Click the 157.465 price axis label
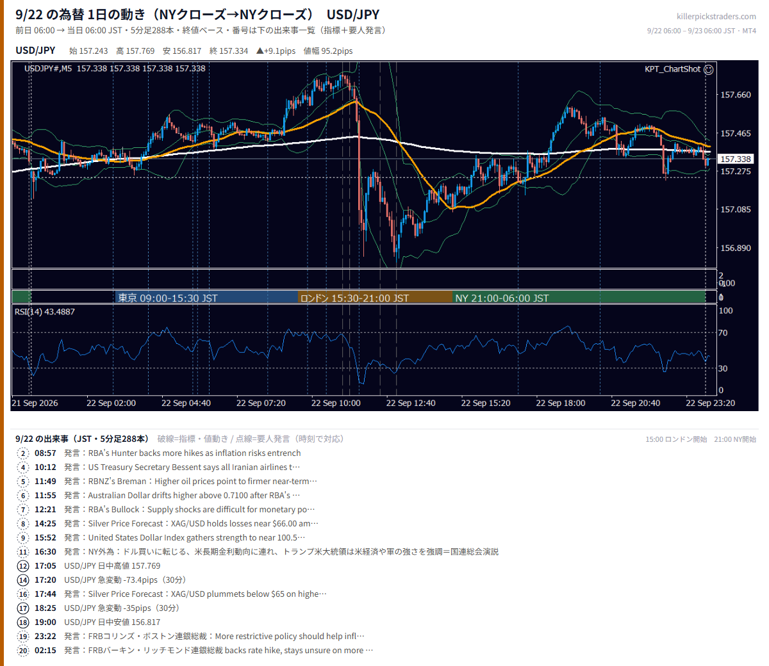The image size is (769, 666). point(736,133)
